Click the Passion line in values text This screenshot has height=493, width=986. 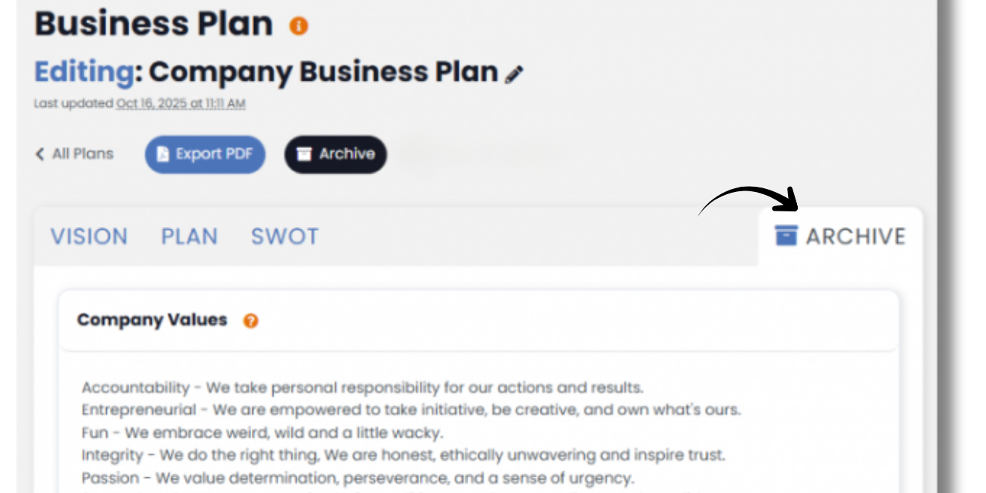pos(358,477)
